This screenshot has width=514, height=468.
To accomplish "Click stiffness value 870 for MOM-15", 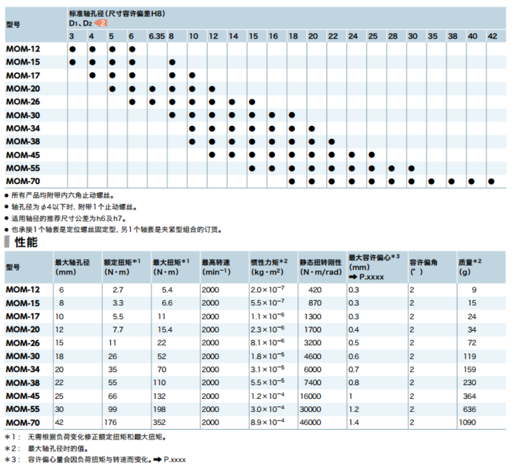I will pos(314,303).
